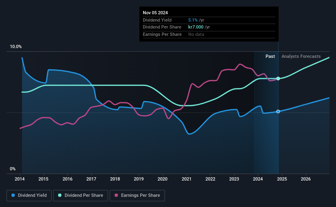Toggle the Dividend Yield legend button

click(29, 196)
